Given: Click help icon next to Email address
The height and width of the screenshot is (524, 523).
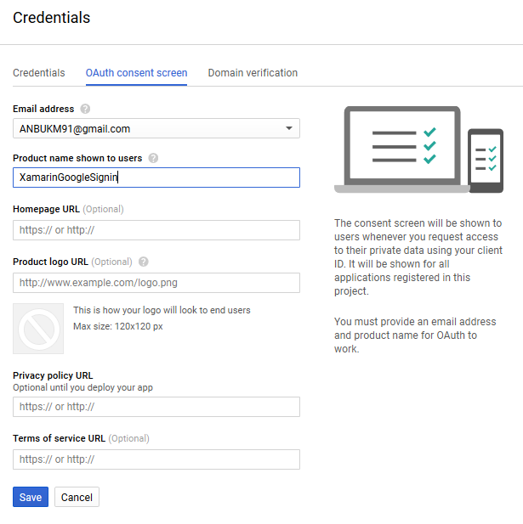Looking at the screenshot, I should coord(85,109).
